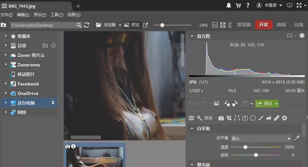This screenshot has height=167, width=308.
Task: Toggle fullscreen mode icon
Action: click(299, 5)
